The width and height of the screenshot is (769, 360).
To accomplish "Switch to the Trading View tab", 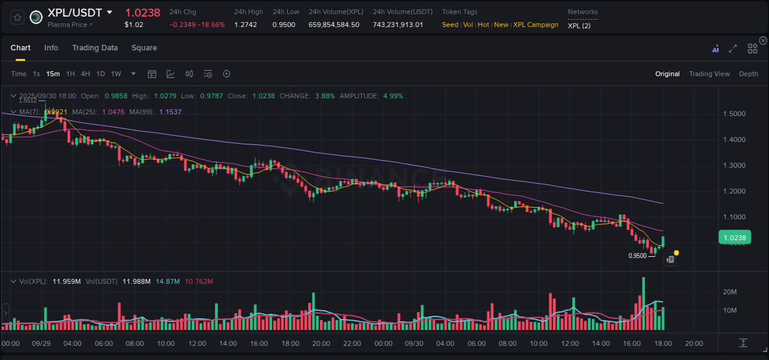I will [709, 74].
